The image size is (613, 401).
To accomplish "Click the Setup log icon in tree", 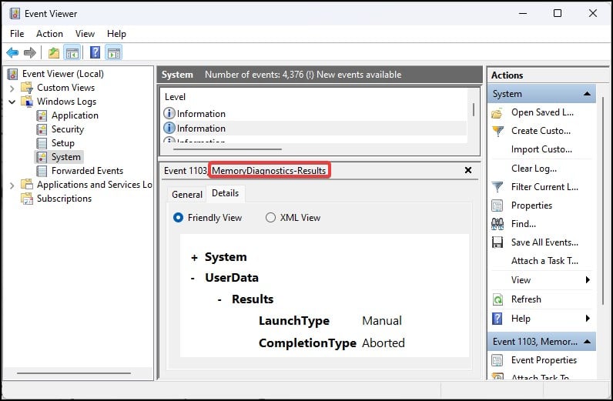I will 42,143.
